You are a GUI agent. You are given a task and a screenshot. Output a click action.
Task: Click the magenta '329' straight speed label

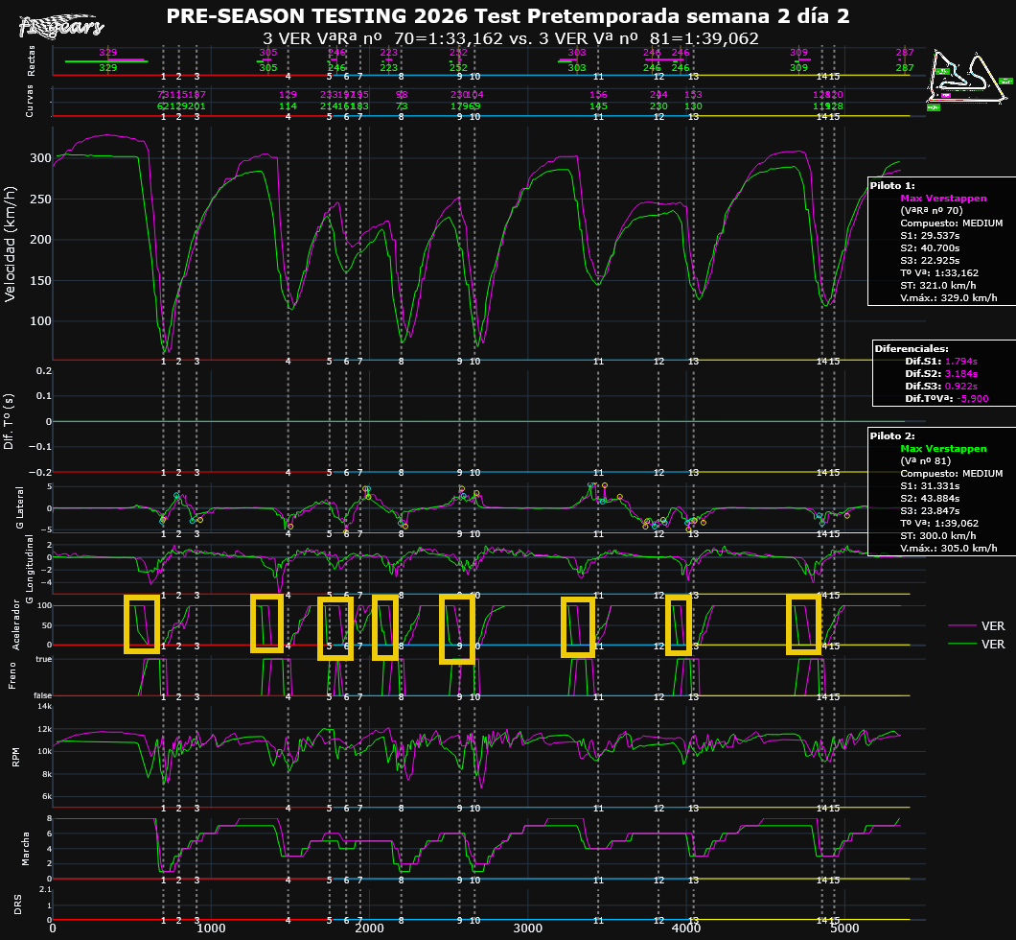[108, 53]
